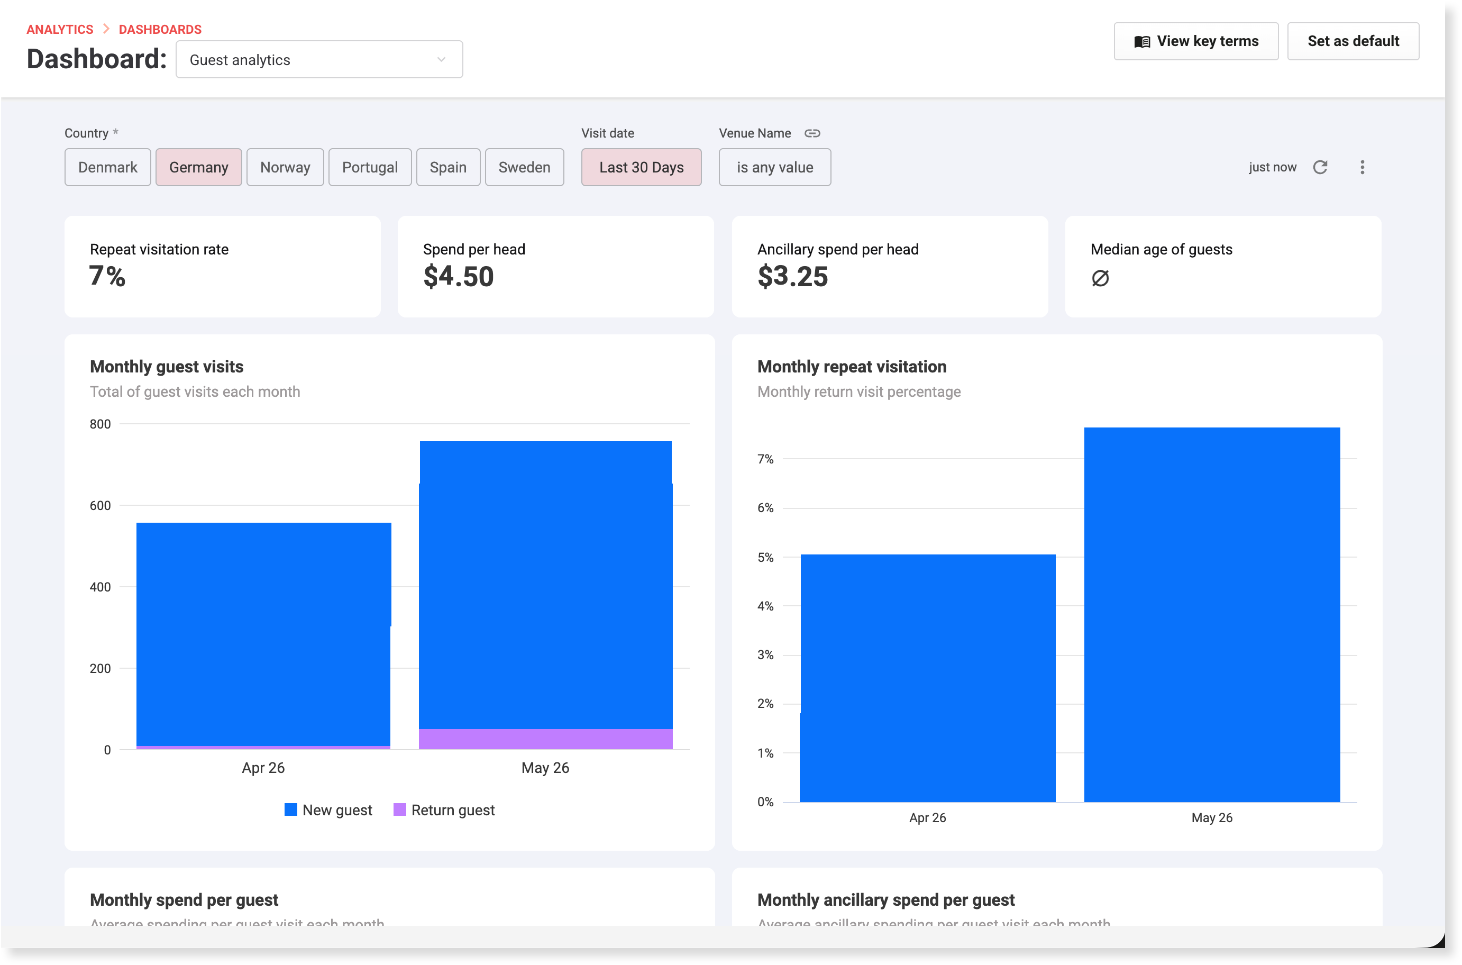This screenshot has width=1462, height=965.
Task: Click the null symbol under Median age
Action: click(1100, 278)
